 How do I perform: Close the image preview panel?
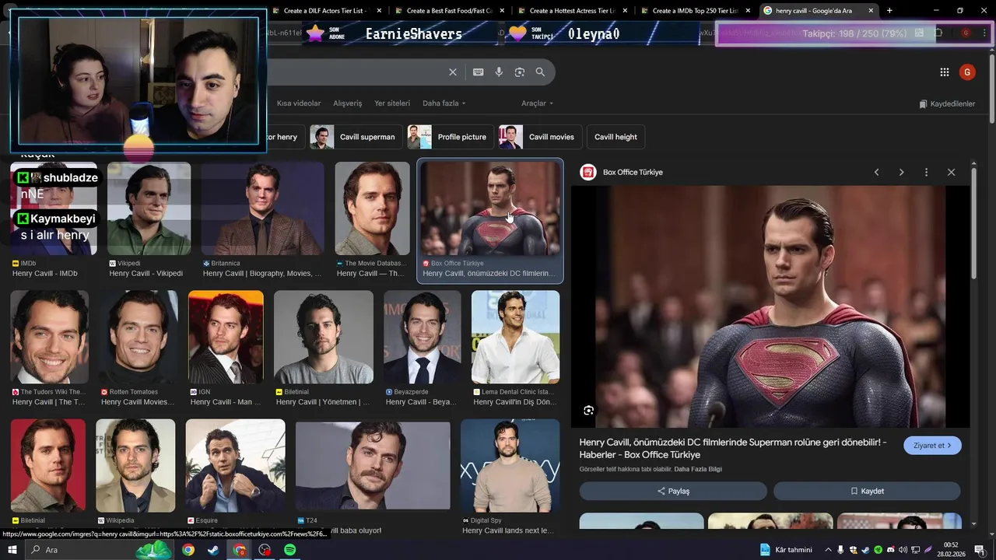(x=951, y=172)
